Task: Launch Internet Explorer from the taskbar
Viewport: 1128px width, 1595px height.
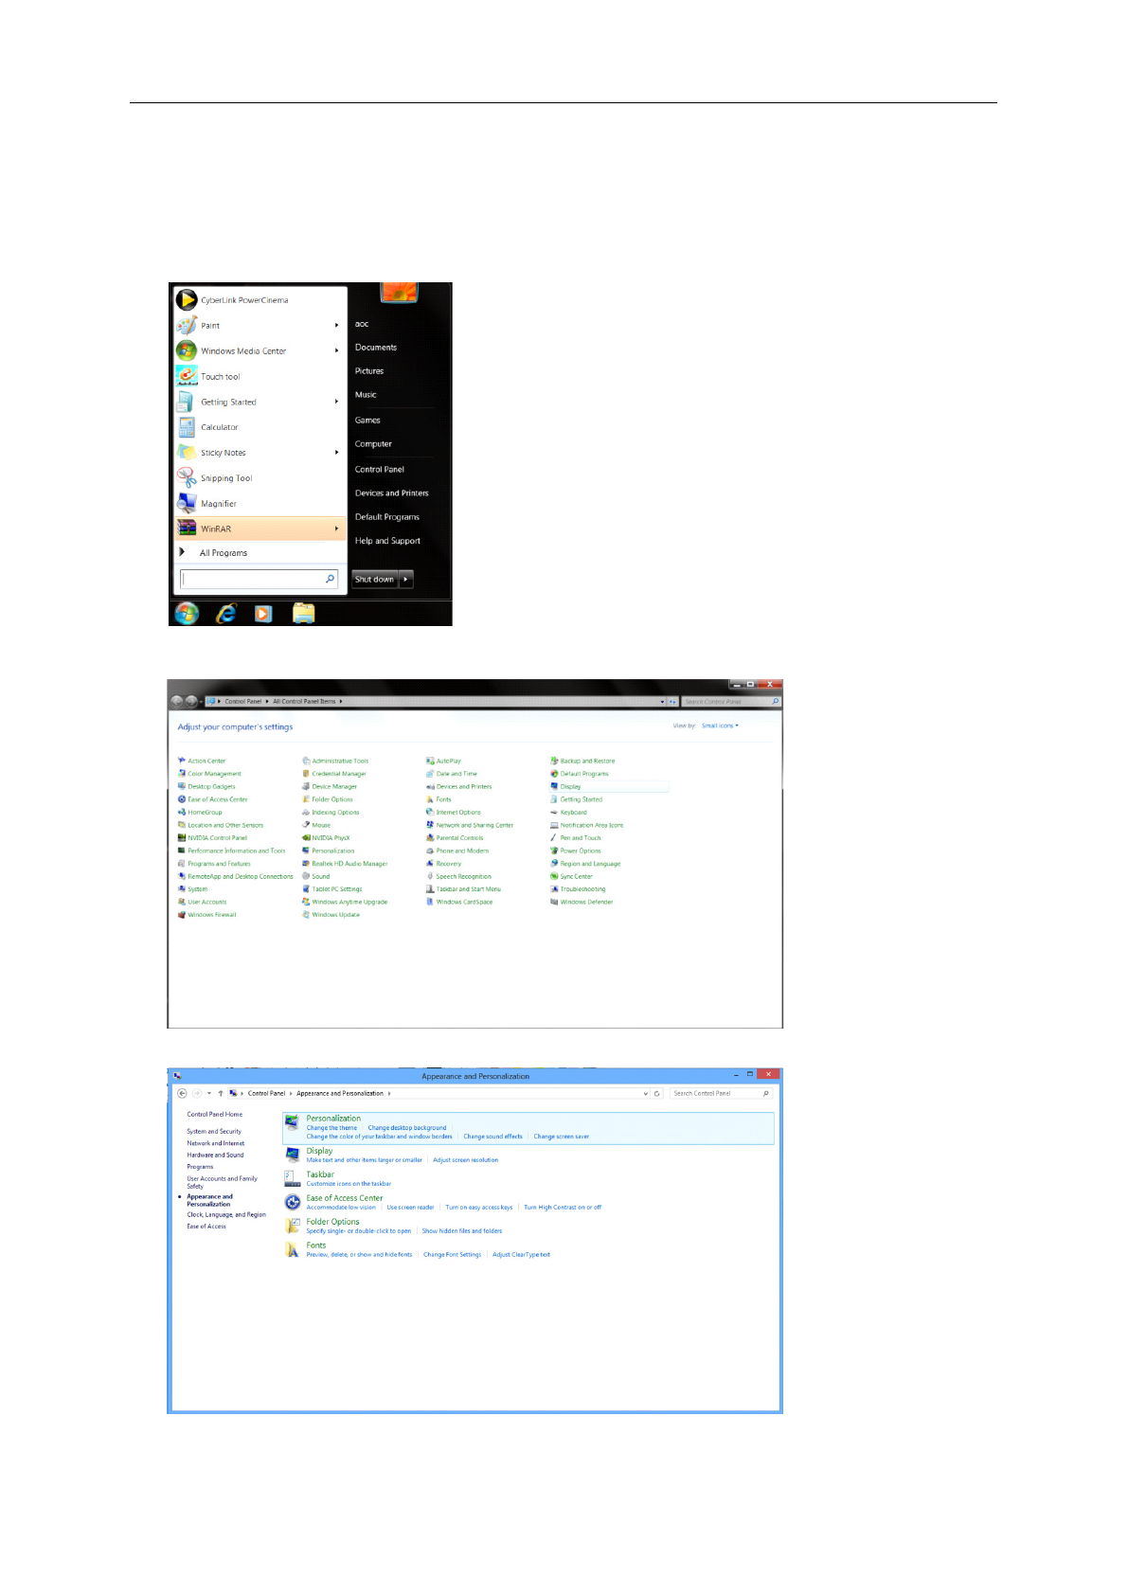Action: coord(225,614)
